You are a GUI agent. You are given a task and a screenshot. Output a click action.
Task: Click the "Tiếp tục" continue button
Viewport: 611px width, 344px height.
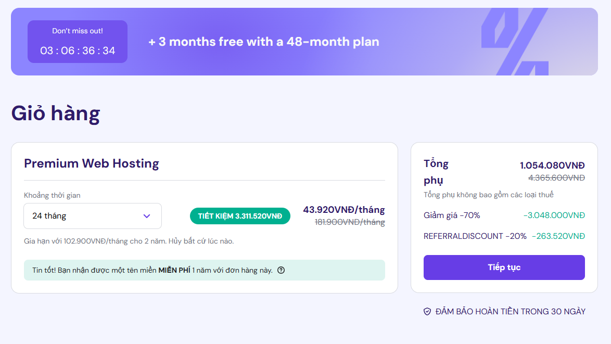click(x=504, y=267)
